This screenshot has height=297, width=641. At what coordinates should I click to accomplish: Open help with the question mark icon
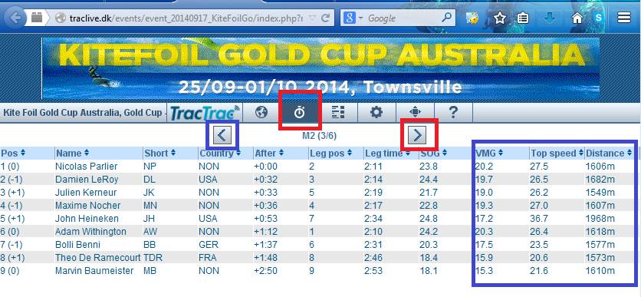[453, 112]
